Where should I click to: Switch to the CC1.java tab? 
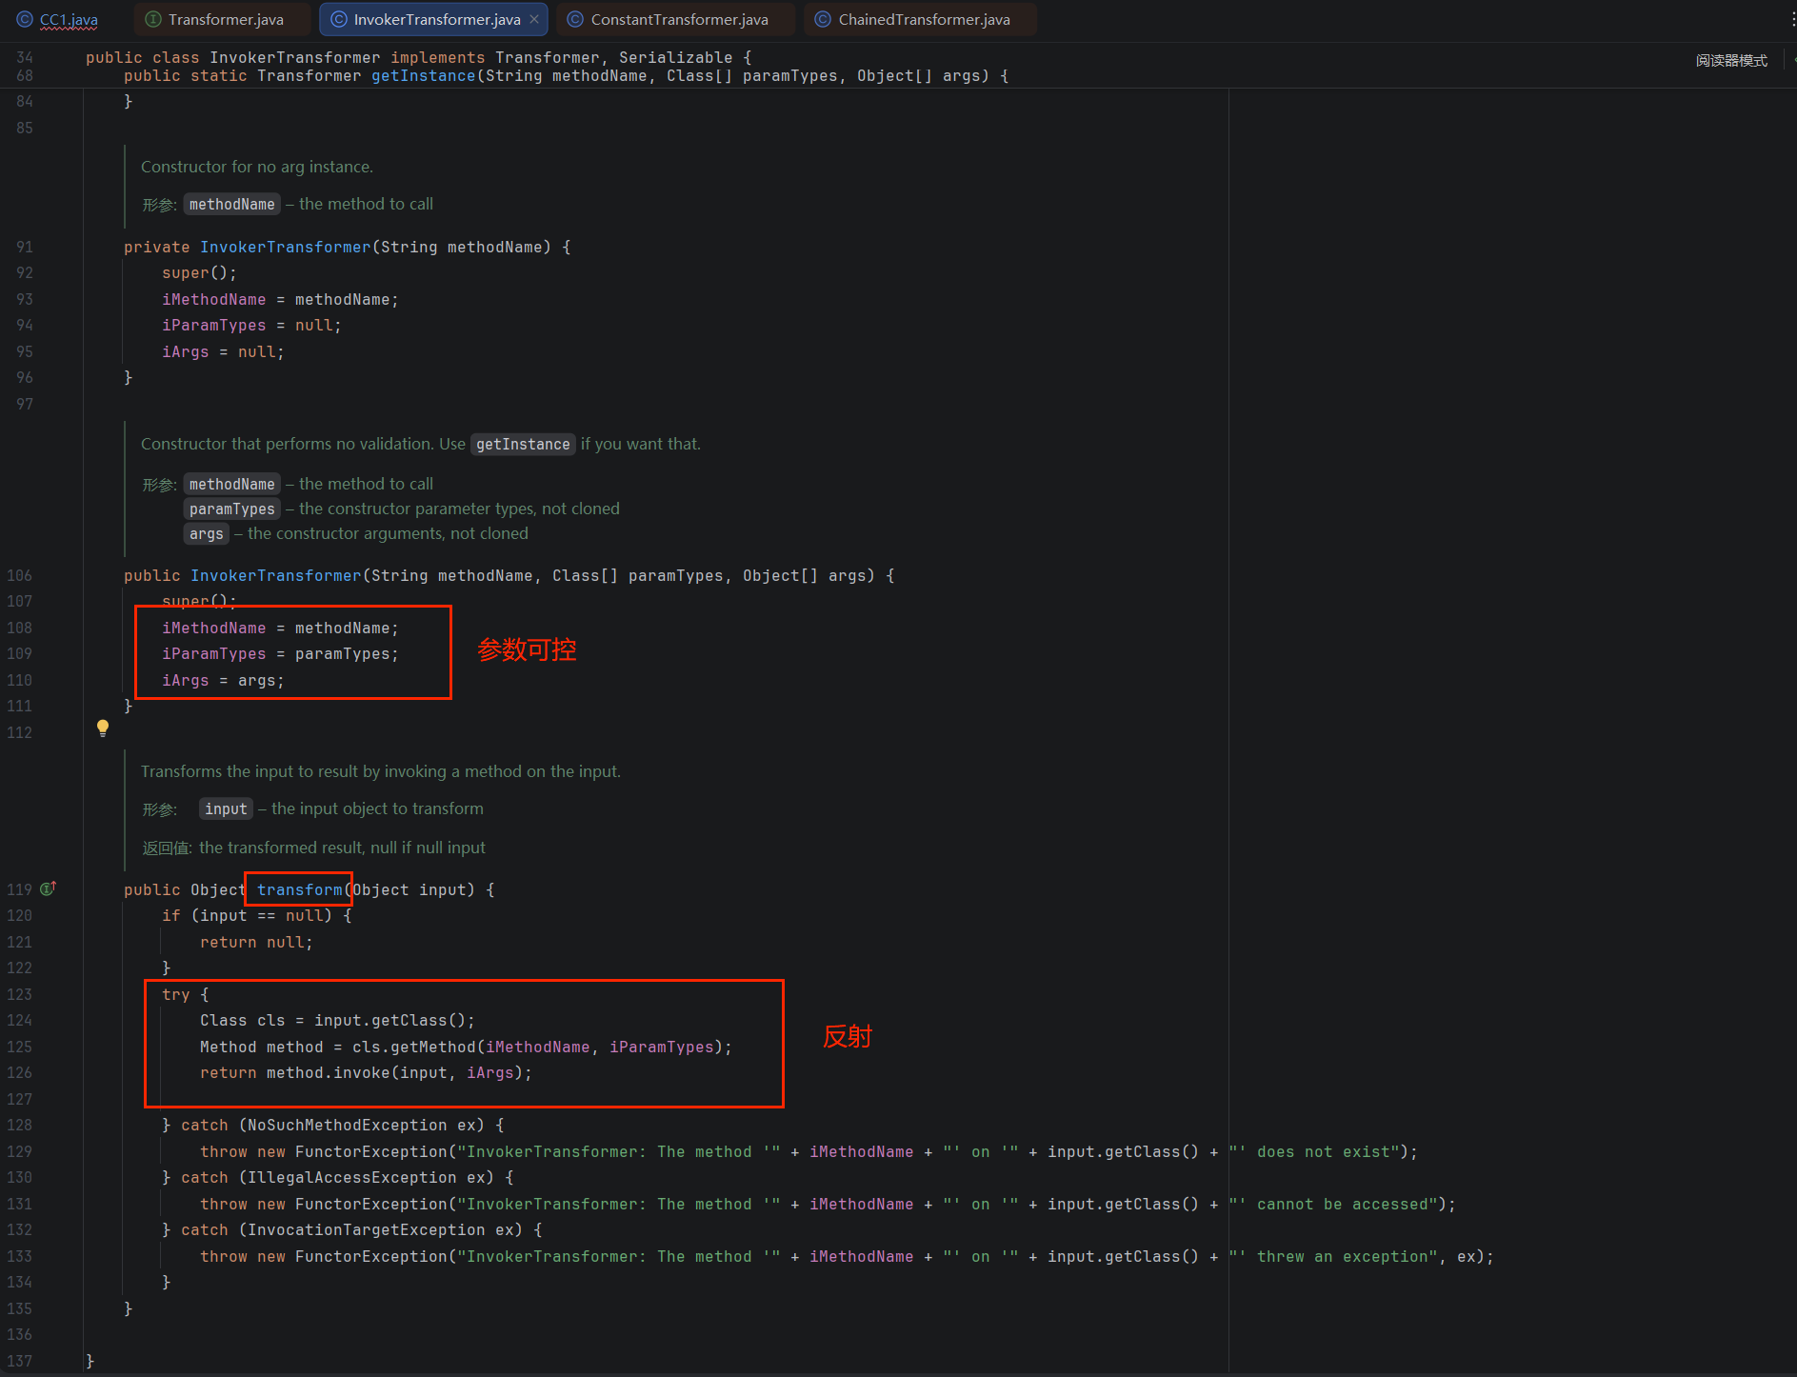coord(58,19)
